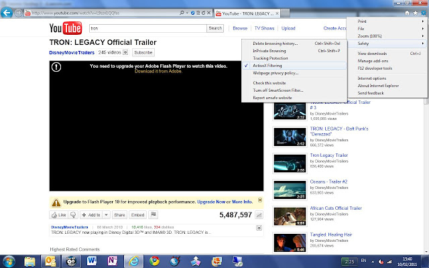The width and height of the screenshot is (429, 268).
Task: Open Windows Explorer from taskbar
Action: [29, 261]
